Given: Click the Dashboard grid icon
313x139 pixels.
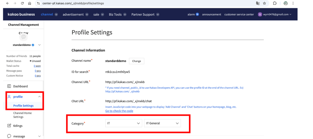Looking at the screenshot, I should click(9, 86).
